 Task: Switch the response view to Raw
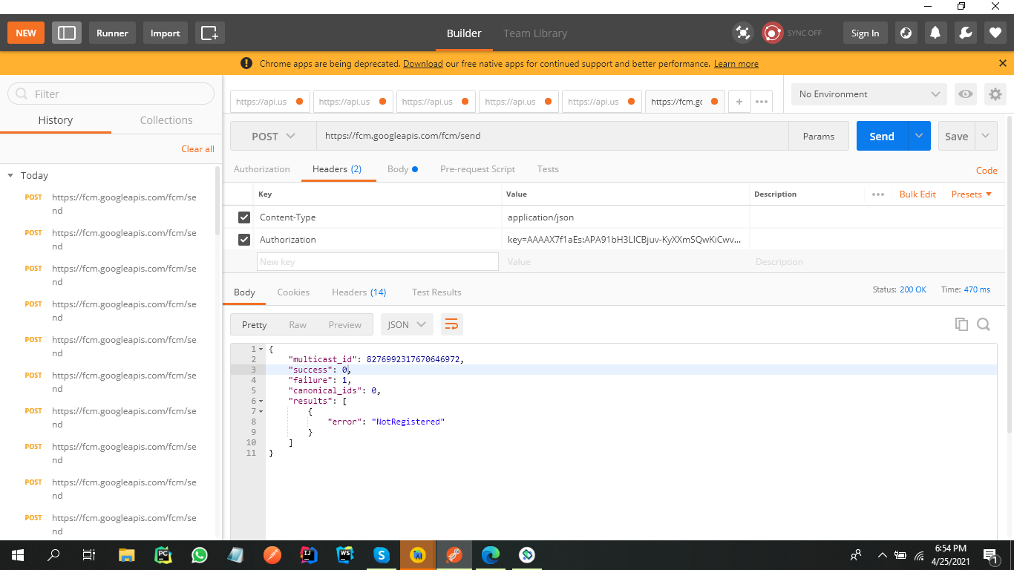click(298, 324)
